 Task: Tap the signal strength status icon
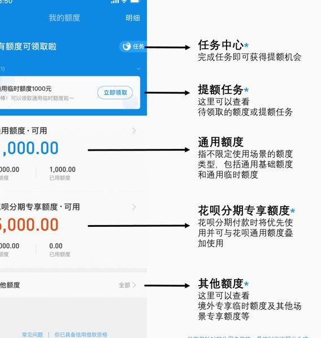(115, 2)
